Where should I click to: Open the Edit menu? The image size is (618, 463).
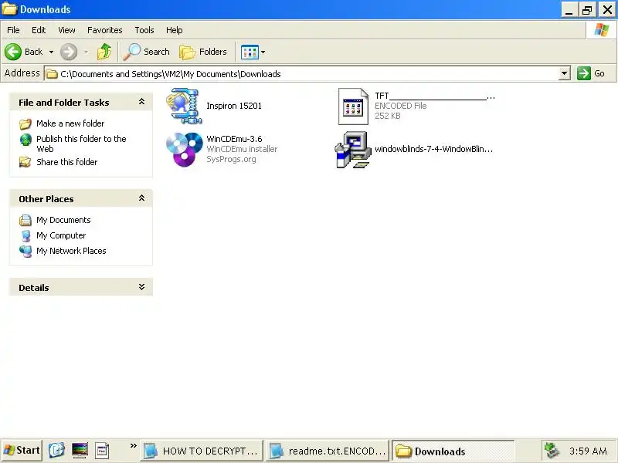click(39, 30)
